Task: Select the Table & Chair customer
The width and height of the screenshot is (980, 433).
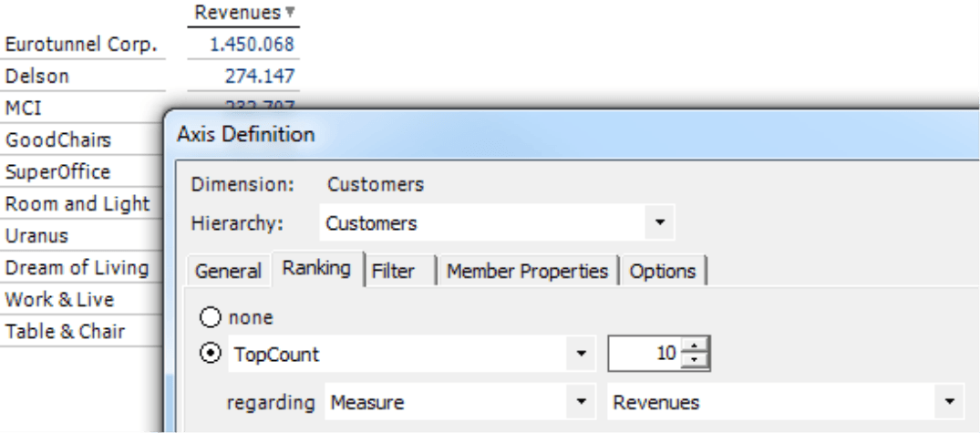Action: tap(65, 332)
